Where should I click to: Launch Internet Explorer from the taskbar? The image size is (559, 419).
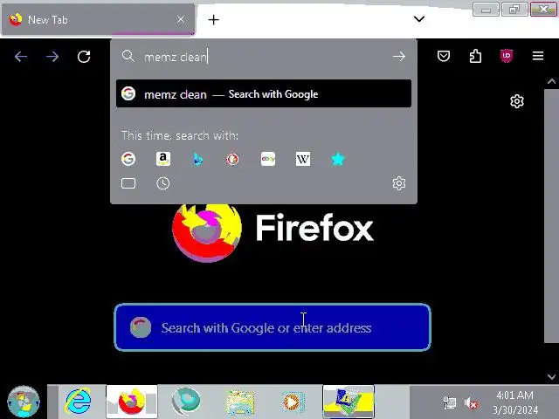(78, 402)
